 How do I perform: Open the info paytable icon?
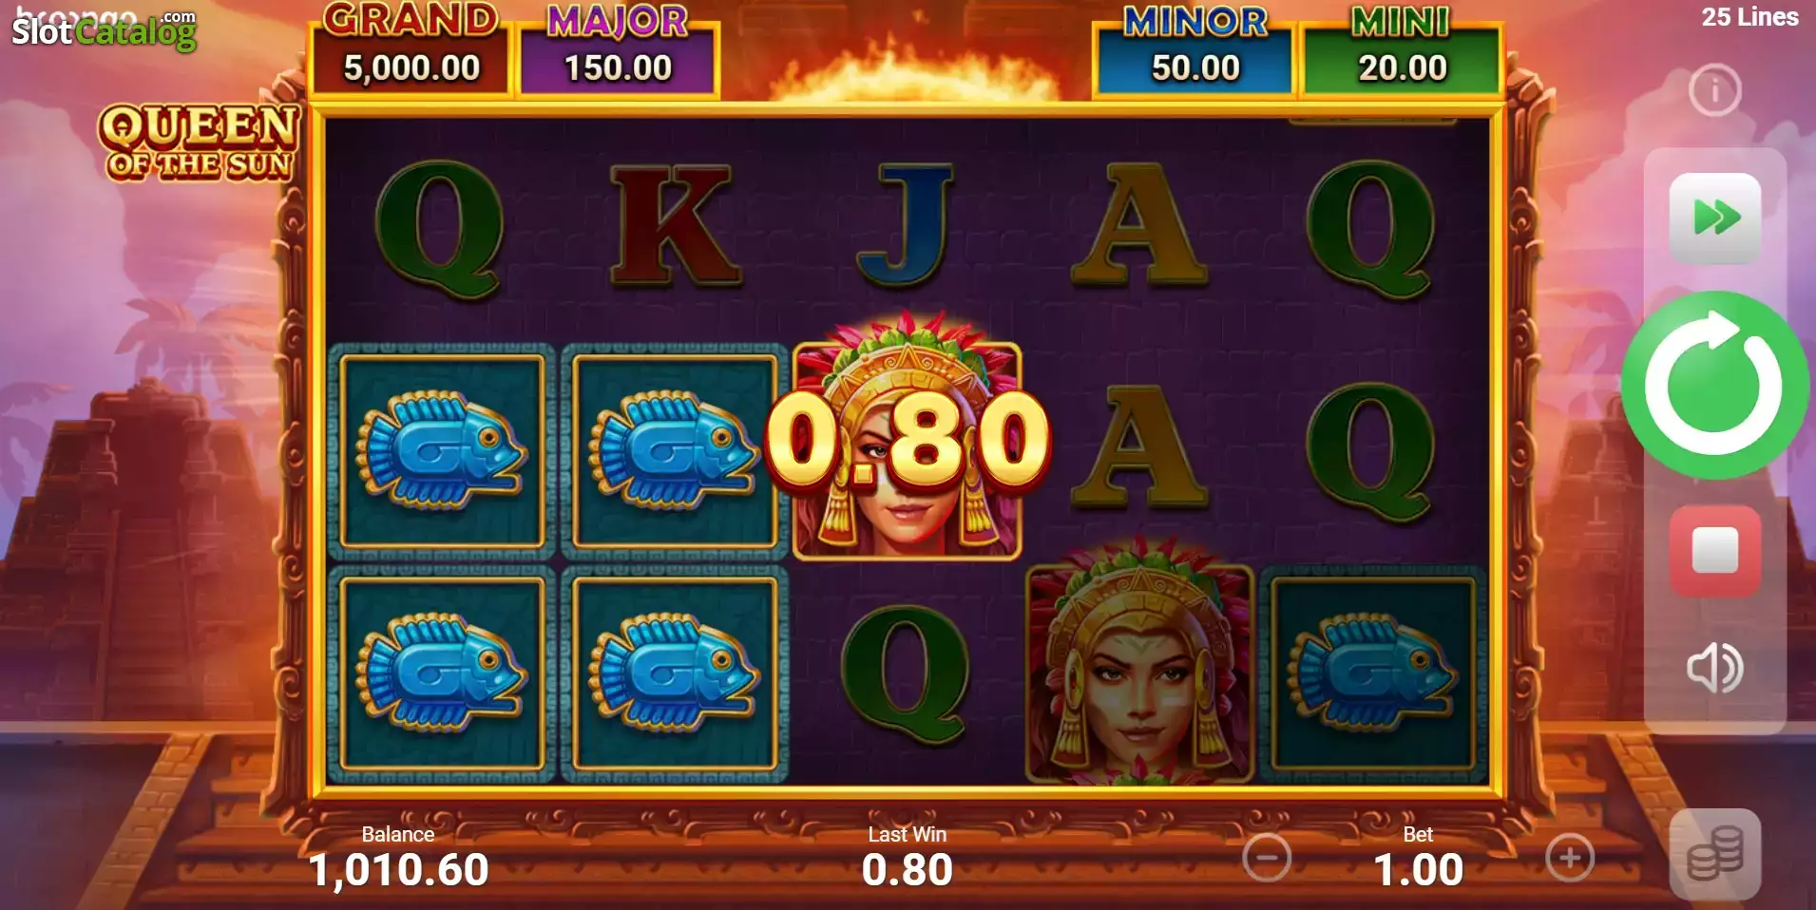pyautogui.click(x=1715, y=91)
